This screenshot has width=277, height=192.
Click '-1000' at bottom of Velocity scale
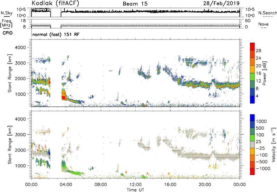click(263, 168)
